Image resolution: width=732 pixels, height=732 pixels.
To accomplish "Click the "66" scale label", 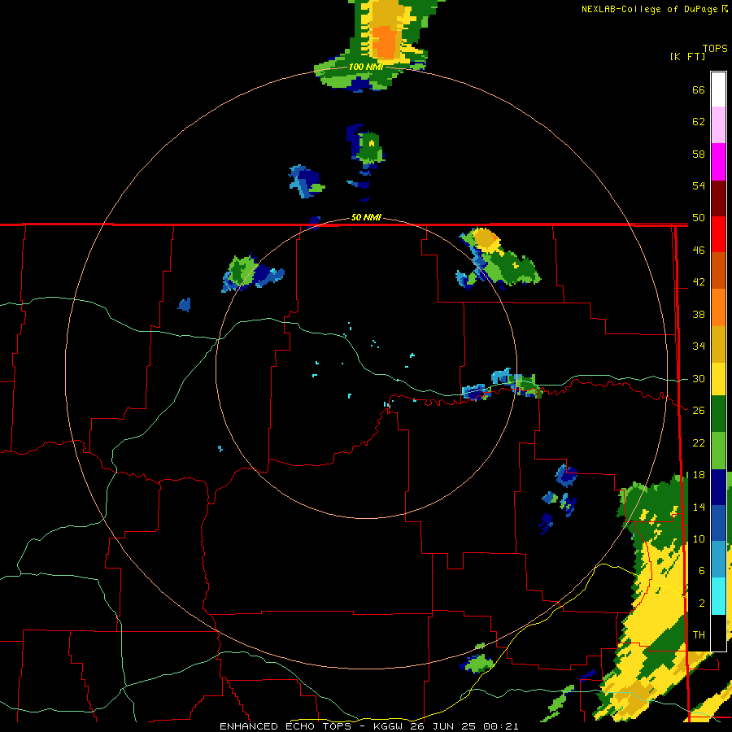I will [x=699, y=89].
